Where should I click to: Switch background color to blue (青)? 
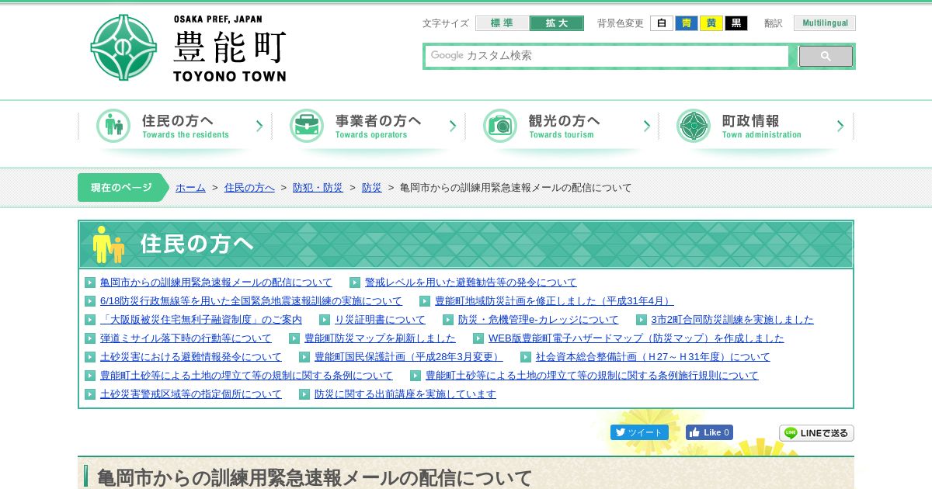click(x=687, y=23)
